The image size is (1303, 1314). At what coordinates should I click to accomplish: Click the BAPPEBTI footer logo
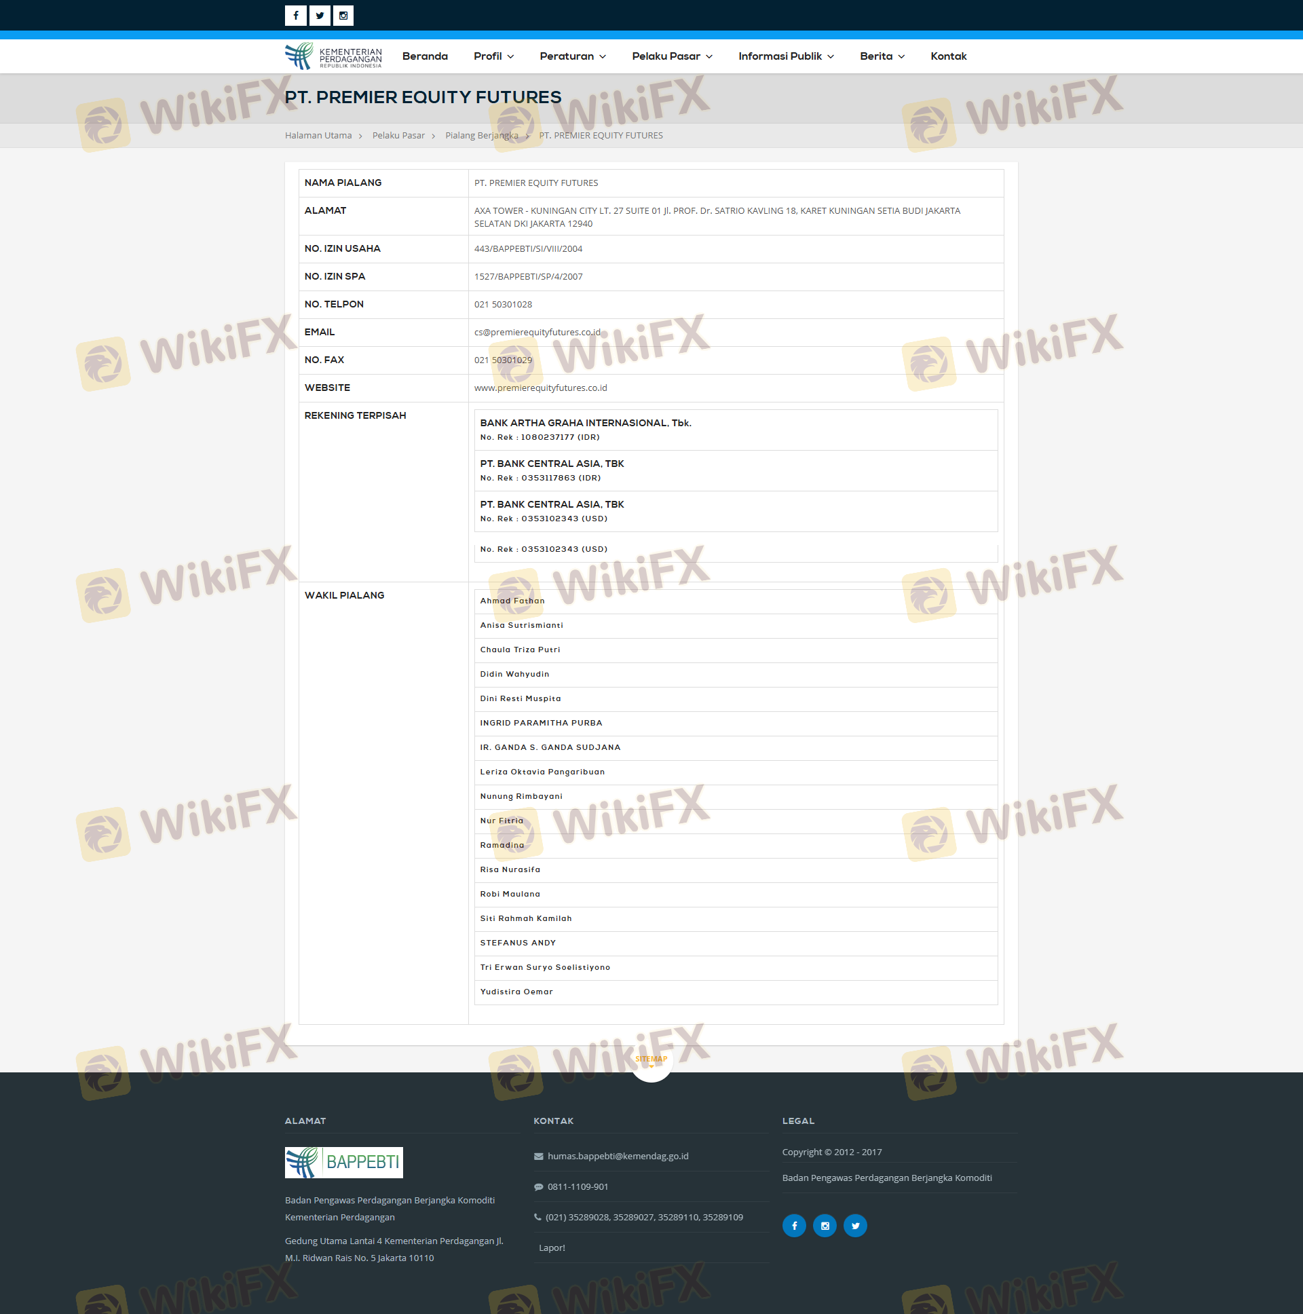343,1163
